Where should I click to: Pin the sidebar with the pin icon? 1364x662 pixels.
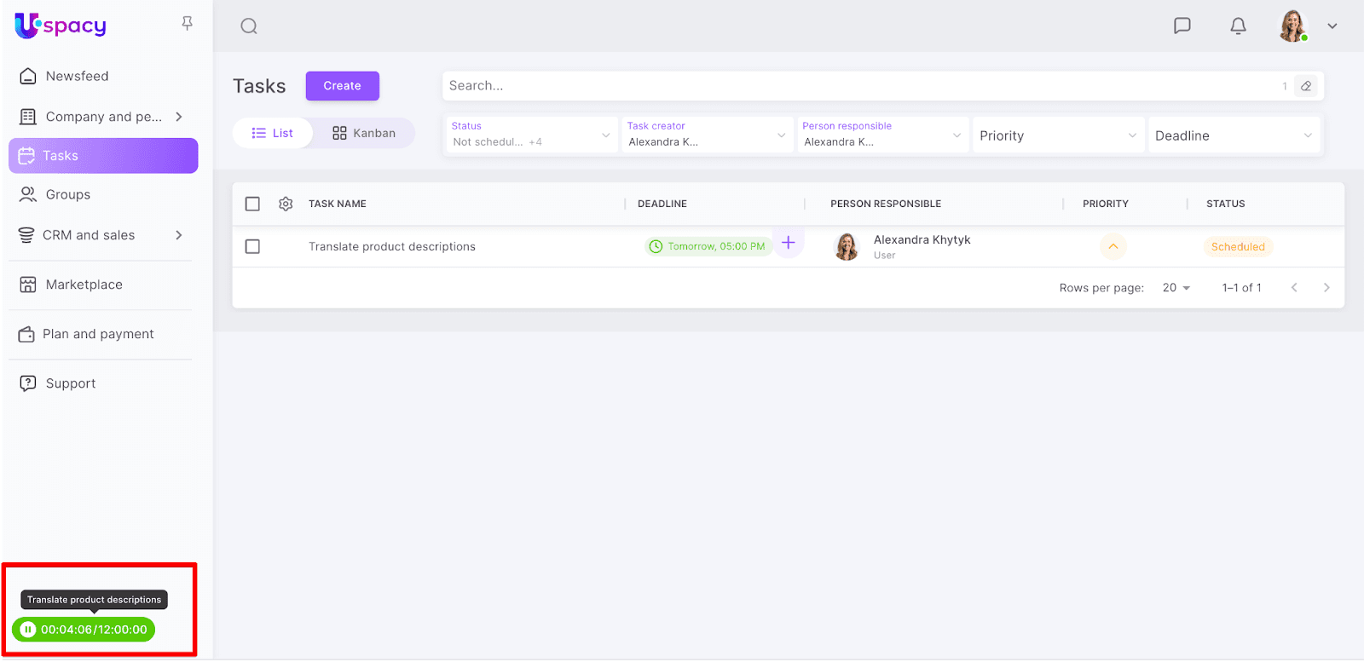coord(188,24)
